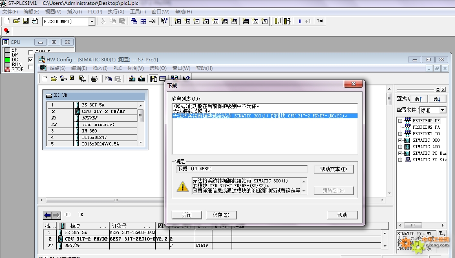Insert a timer (T) window in PLCSIM
The width and height of the screenshot is (455, 258).
point(206,21)
